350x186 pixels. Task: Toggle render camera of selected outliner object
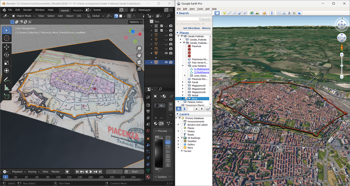tap(171, 62)
